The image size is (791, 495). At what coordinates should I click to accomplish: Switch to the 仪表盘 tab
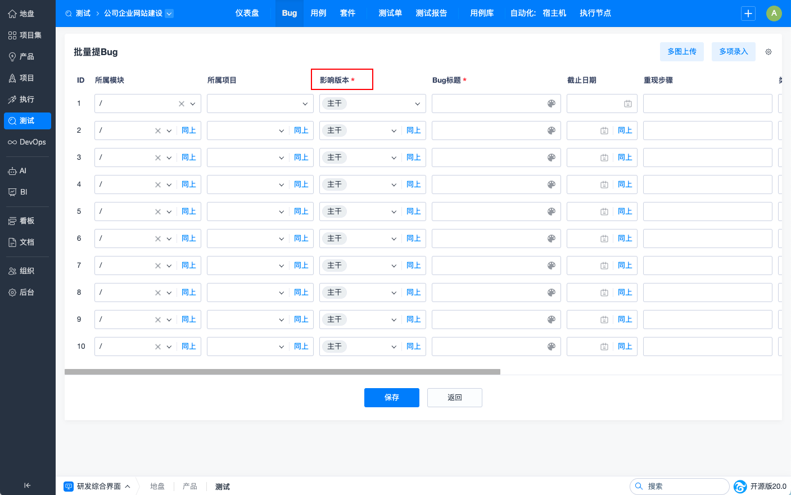point(247,13)
